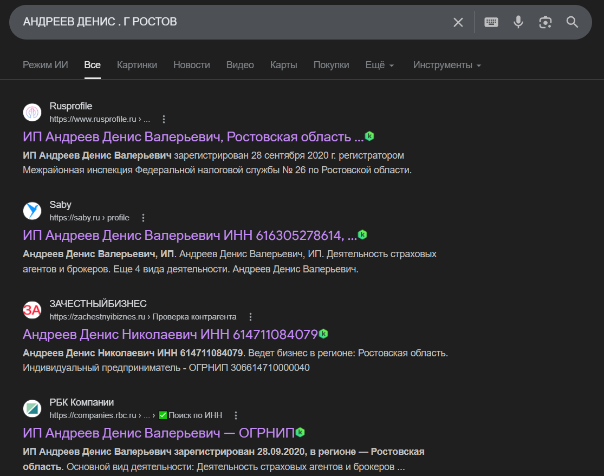This screenshot has width=604, height=476.
Task: Open the on-screen keyboard icon
Action: [x=491, y=22]
